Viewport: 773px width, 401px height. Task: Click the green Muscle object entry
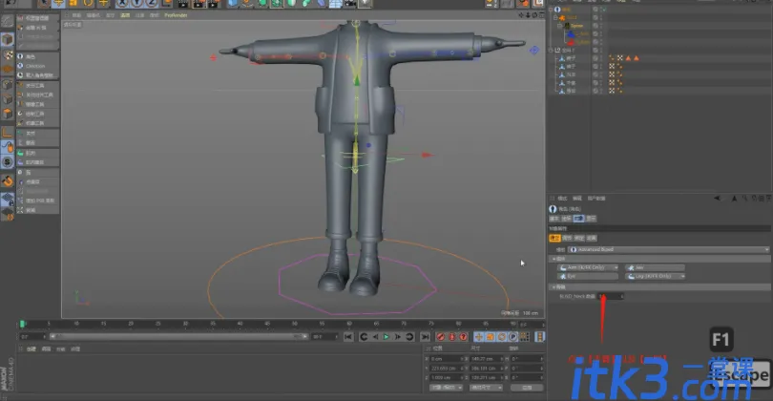(38, 153)
